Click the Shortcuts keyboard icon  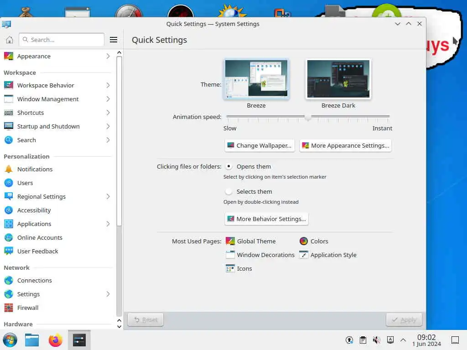9,113
